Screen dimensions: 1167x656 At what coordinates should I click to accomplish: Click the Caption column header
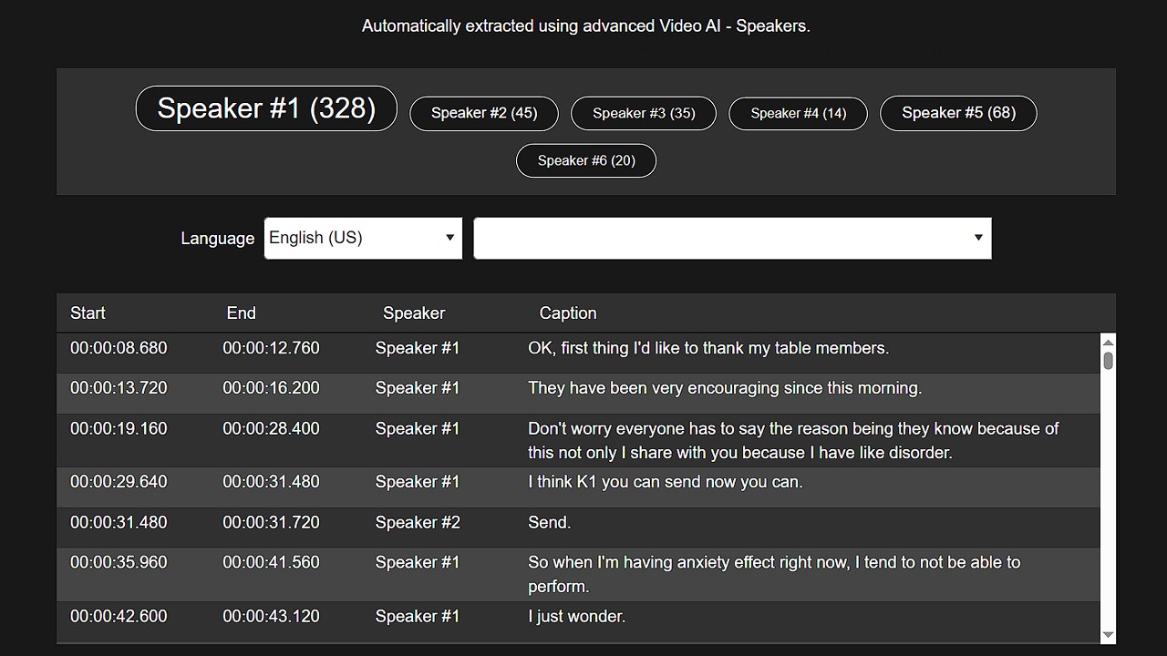tap(568, 313)
